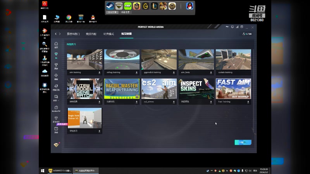Open the refrag training thumbnail
Viewport: 310px width, 174px height.
pyautogui.click(x=122, y=60)
